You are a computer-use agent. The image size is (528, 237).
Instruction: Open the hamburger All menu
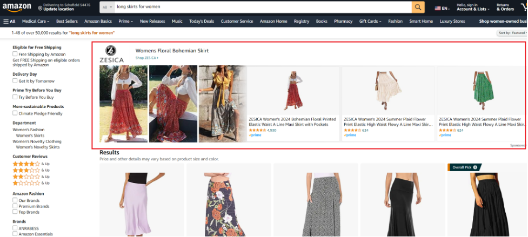(x=9, y=21)
